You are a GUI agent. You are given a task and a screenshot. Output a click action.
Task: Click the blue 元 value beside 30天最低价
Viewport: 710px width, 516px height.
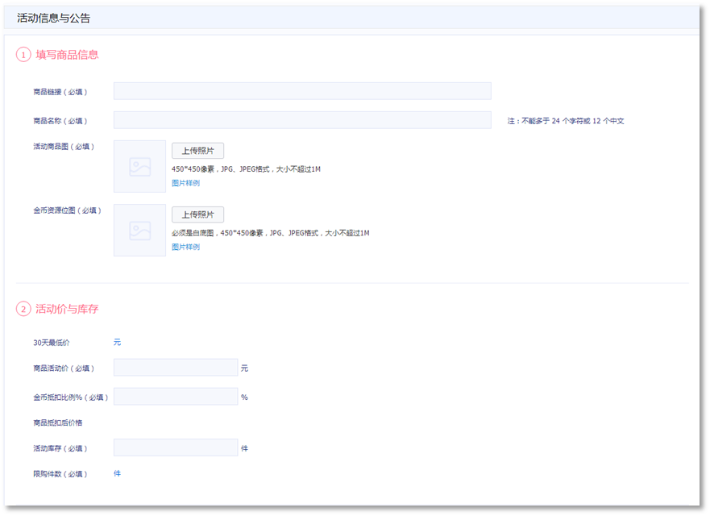(118, 342)
